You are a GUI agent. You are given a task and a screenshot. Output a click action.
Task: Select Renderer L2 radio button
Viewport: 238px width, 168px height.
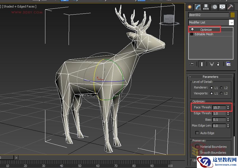point(221,88)
